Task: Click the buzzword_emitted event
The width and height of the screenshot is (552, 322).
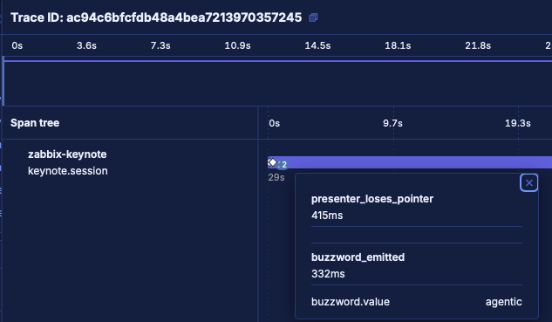Action: coord(358,257)
